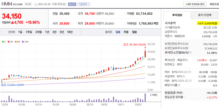Image resolution: width=219 pixels, height=108 pixels.
Task: Click the tallest volume bar on 03/26
Action: [x=145, y=98]
